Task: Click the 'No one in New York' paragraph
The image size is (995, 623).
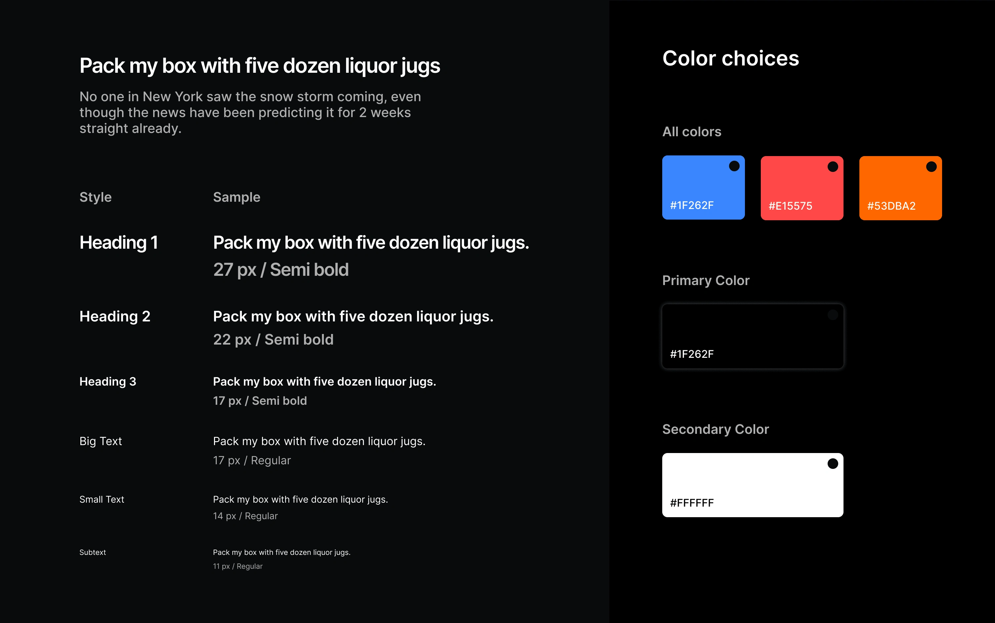Action: (x=250, y=112)
